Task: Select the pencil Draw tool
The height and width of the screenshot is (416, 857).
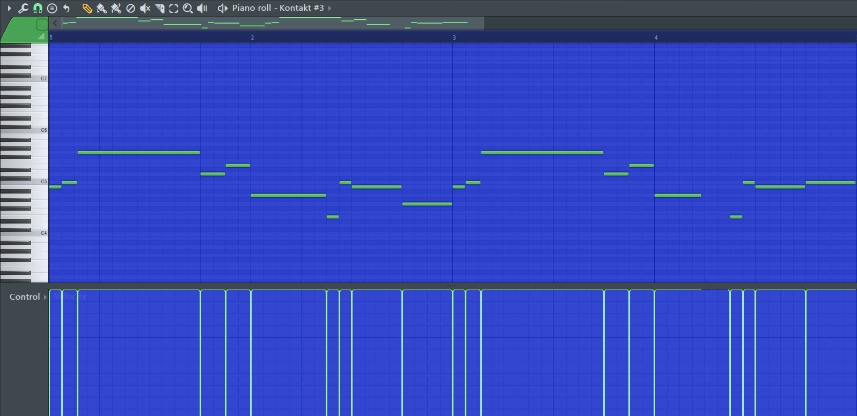Action: point(87,8)
